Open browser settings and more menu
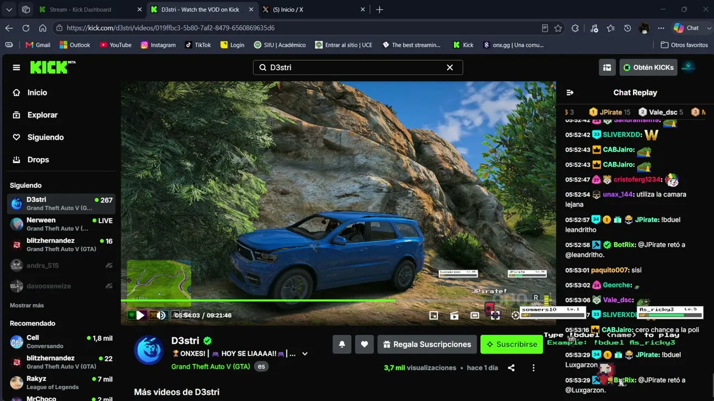 tap(661, 28)
